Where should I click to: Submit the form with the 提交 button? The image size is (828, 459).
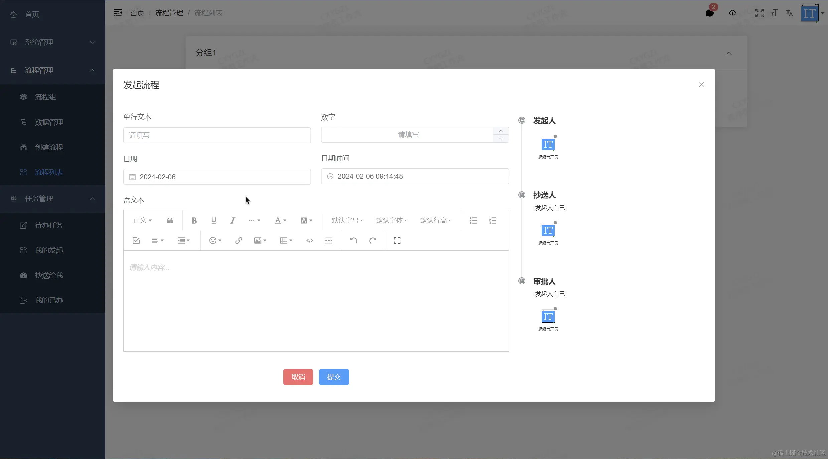333,377
